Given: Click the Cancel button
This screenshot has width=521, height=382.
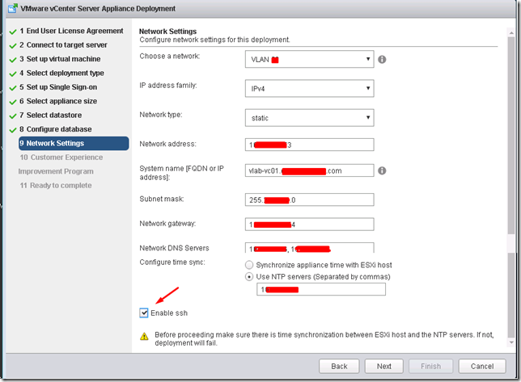Looking at the screenshot, I should click(482, 366).
